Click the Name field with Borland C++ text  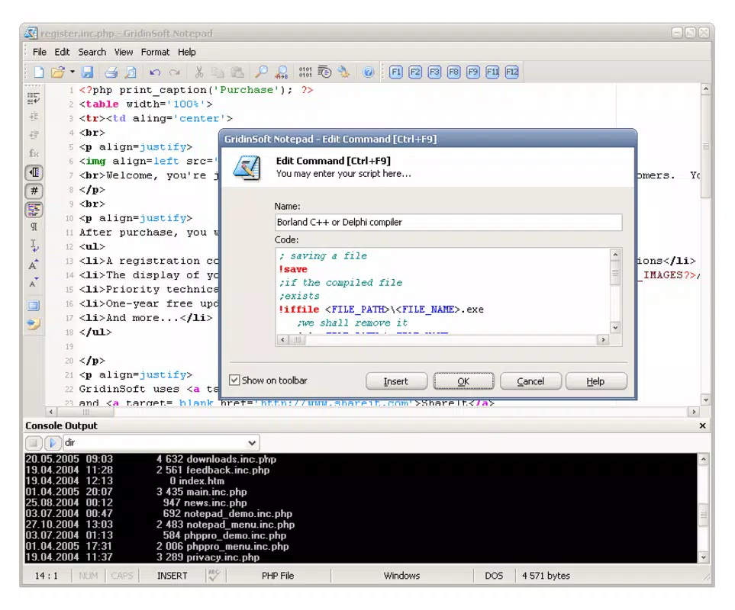(448, 223)
